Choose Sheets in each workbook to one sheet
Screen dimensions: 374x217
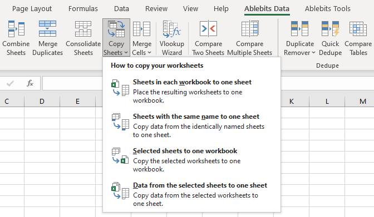click(x=191, y=91)
